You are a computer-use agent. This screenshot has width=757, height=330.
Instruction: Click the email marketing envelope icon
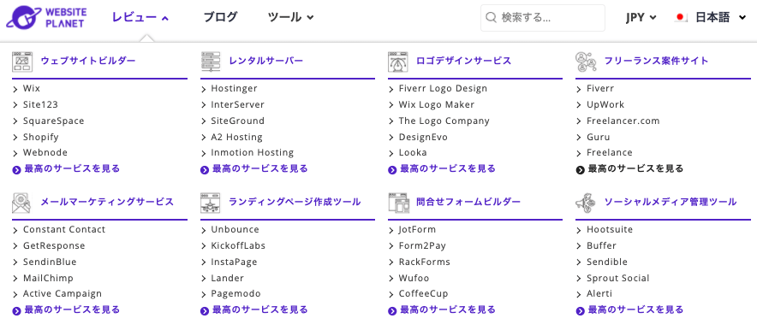click(x=21, y=203)
